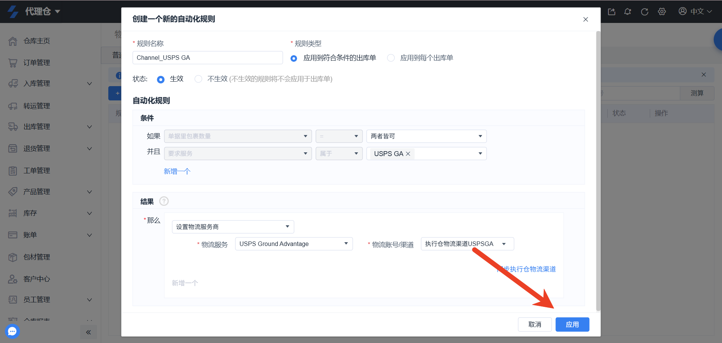Set status to 生效
This screenshot has height=343, width=722.
coord(161,79)
